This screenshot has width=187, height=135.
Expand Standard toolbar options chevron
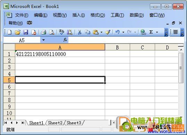click(x=166, y=32)
